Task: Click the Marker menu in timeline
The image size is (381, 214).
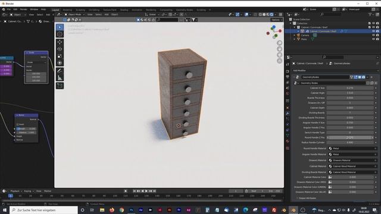Action: tap(48, 191)
